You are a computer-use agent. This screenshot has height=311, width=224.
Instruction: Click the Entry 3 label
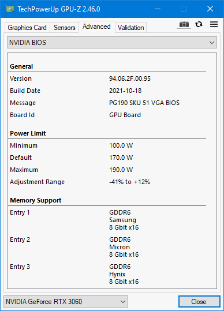pos(20,267)
